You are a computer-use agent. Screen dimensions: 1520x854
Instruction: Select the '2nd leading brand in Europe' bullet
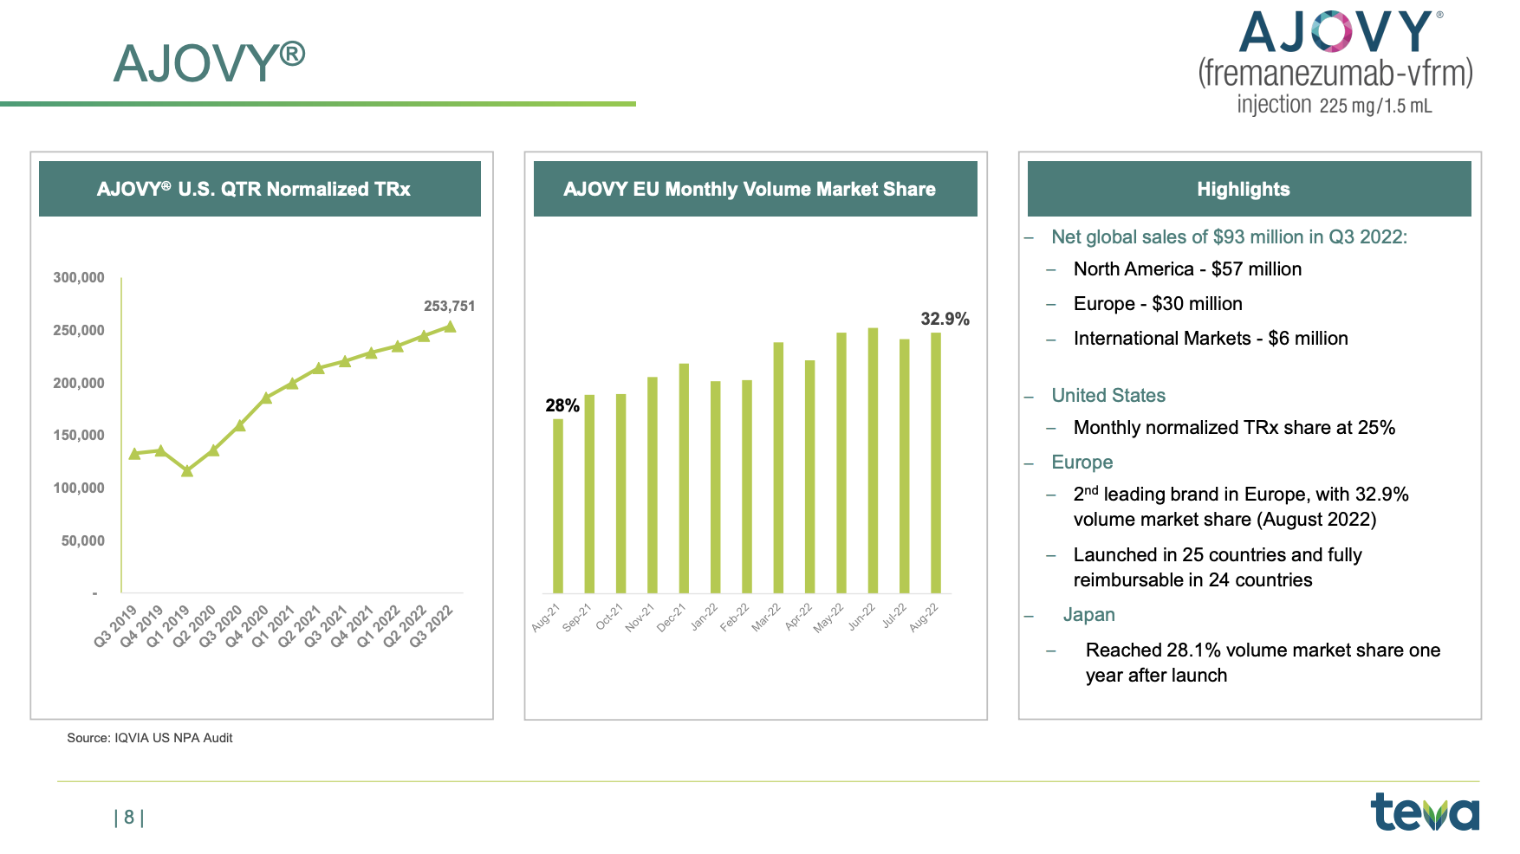1241,507
